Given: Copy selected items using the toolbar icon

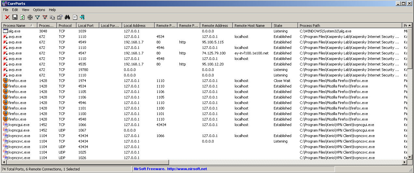Looking at the screenshot, I should (52, 17).
